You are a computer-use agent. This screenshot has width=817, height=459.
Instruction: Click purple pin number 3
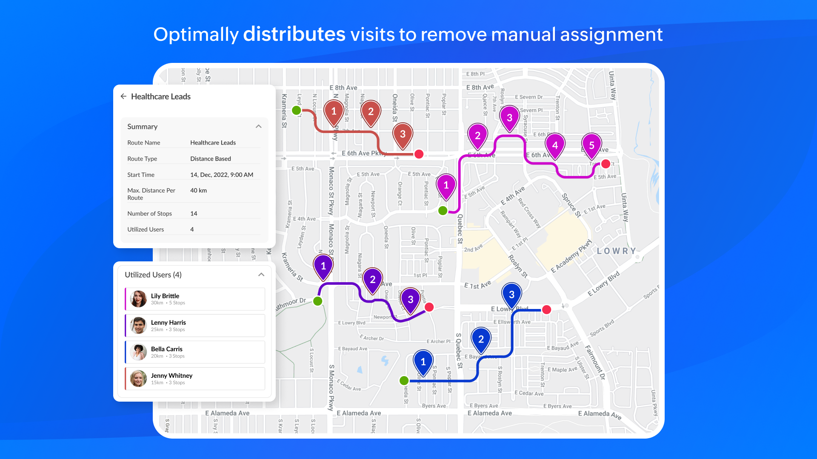[410, 300]
